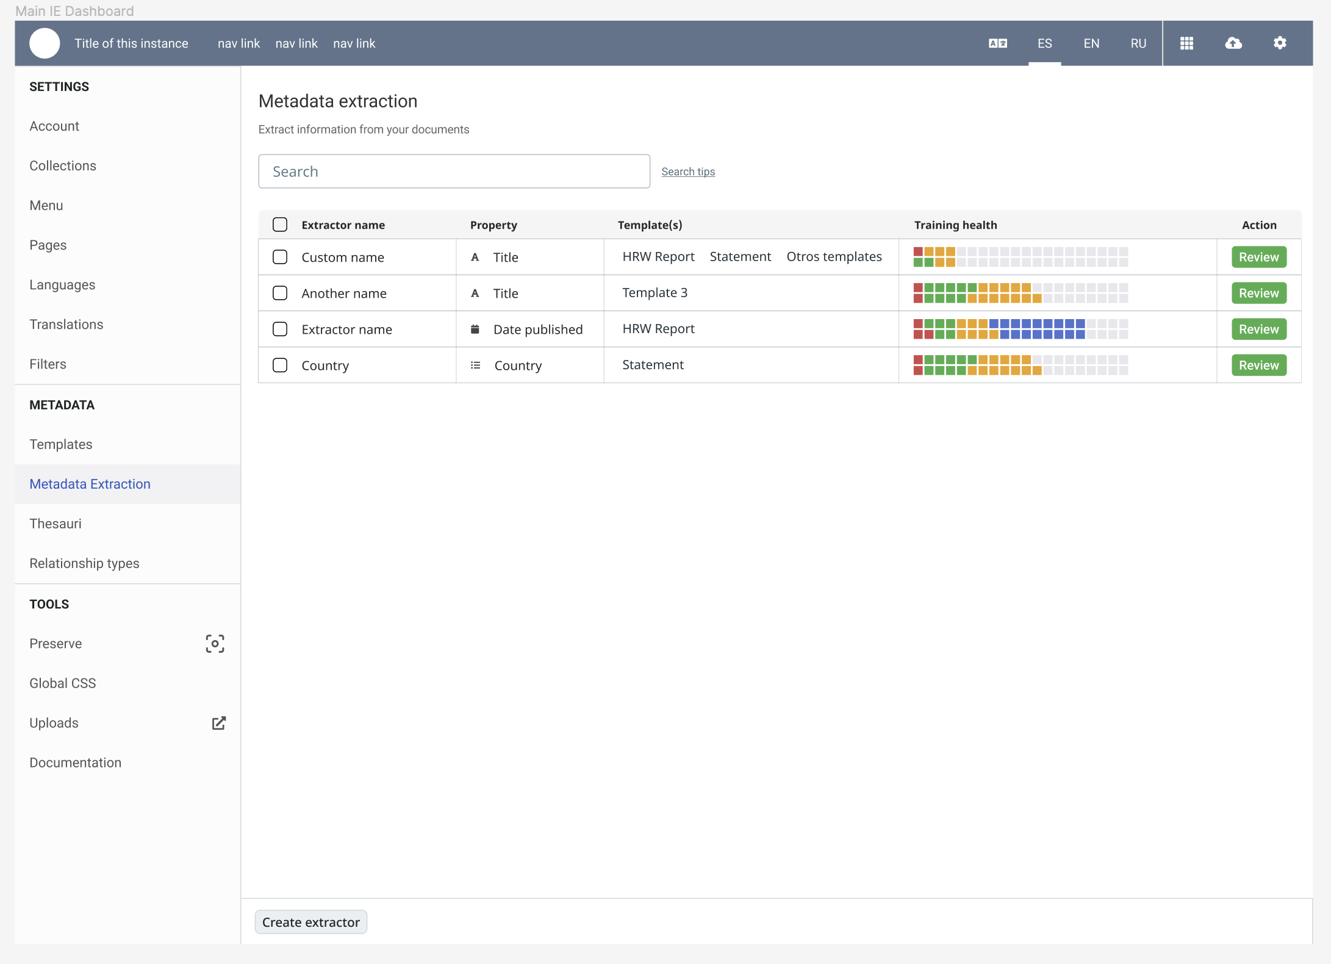Open the Search tips link
The height and width of the screenshot is (964, 1331).
[688, 171]
